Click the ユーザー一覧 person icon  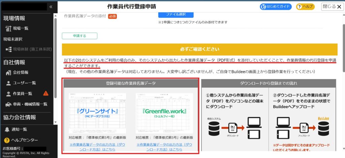[x=8, y=83]
